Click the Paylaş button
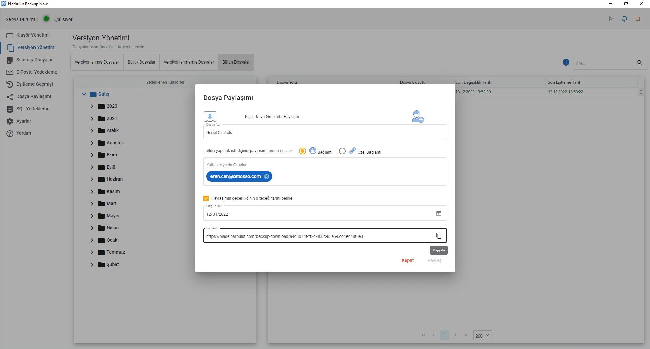The width and height of the screenshot is (650, 349). point(434,260)
